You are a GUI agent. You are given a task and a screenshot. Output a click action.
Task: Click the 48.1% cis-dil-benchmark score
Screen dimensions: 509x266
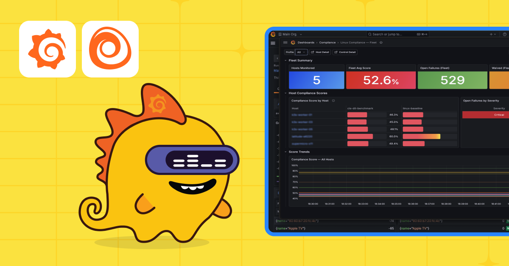(x=394, y=129)
